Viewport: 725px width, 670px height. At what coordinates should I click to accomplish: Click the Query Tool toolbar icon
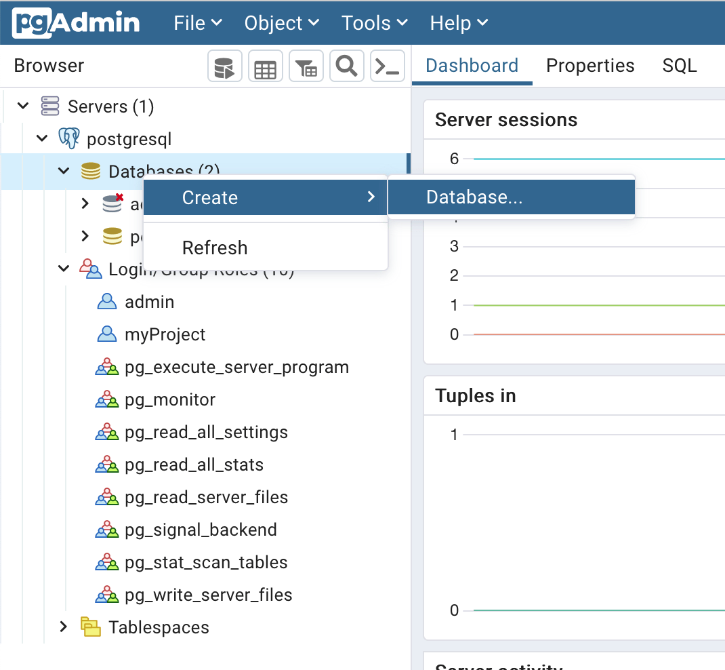(x=224, y=67)
